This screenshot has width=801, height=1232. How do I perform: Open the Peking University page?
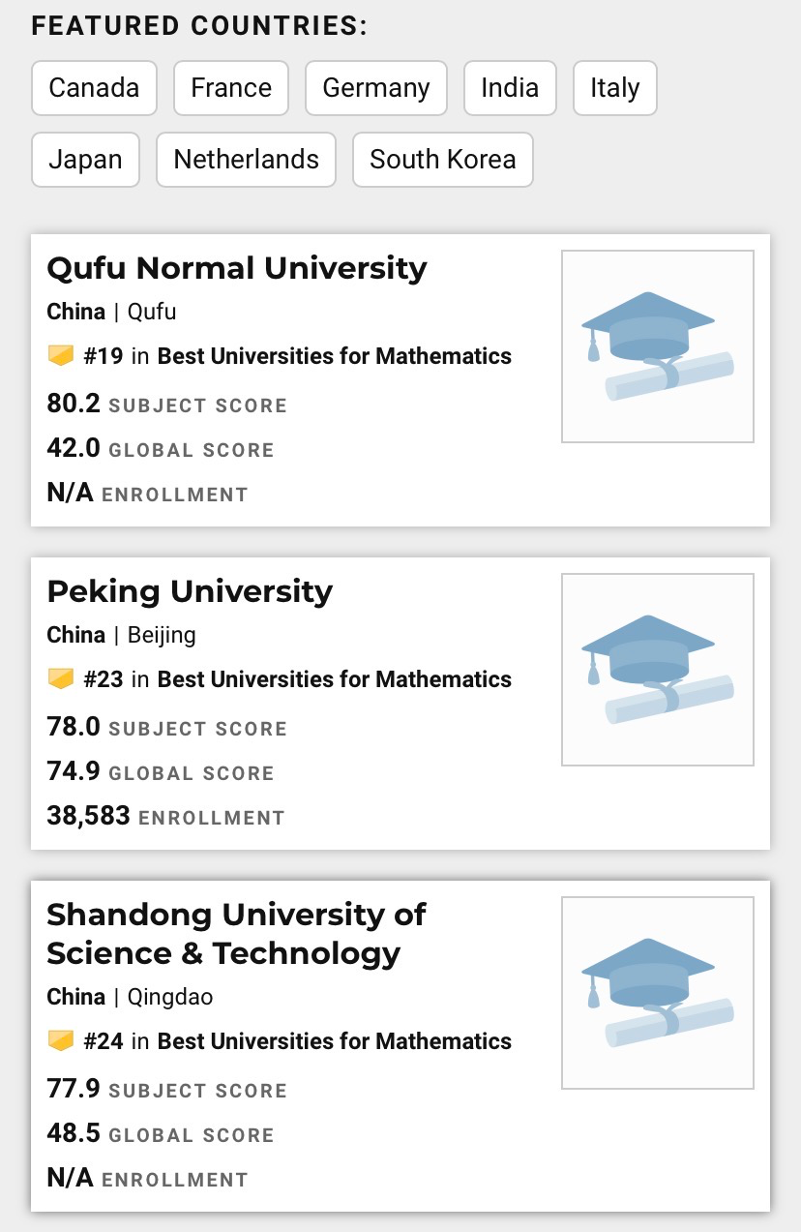click(190, 591)
